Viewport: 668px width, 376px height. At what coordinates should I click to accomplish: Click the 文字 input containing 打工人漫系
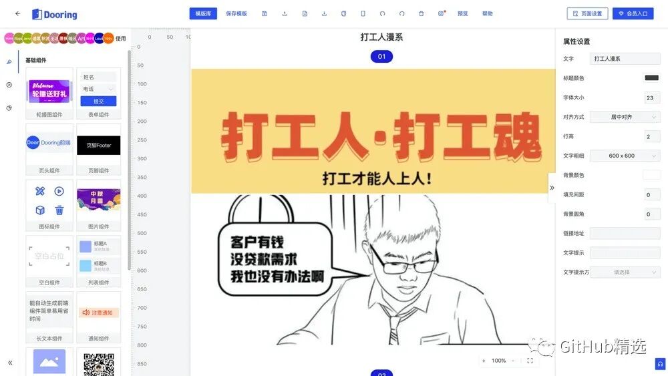click(x=625, y=59)
